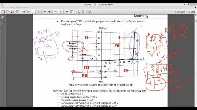The width and height of the screenshot is (197, 110).
Task: Open the Window menu
Action: [x=19, y=7]
